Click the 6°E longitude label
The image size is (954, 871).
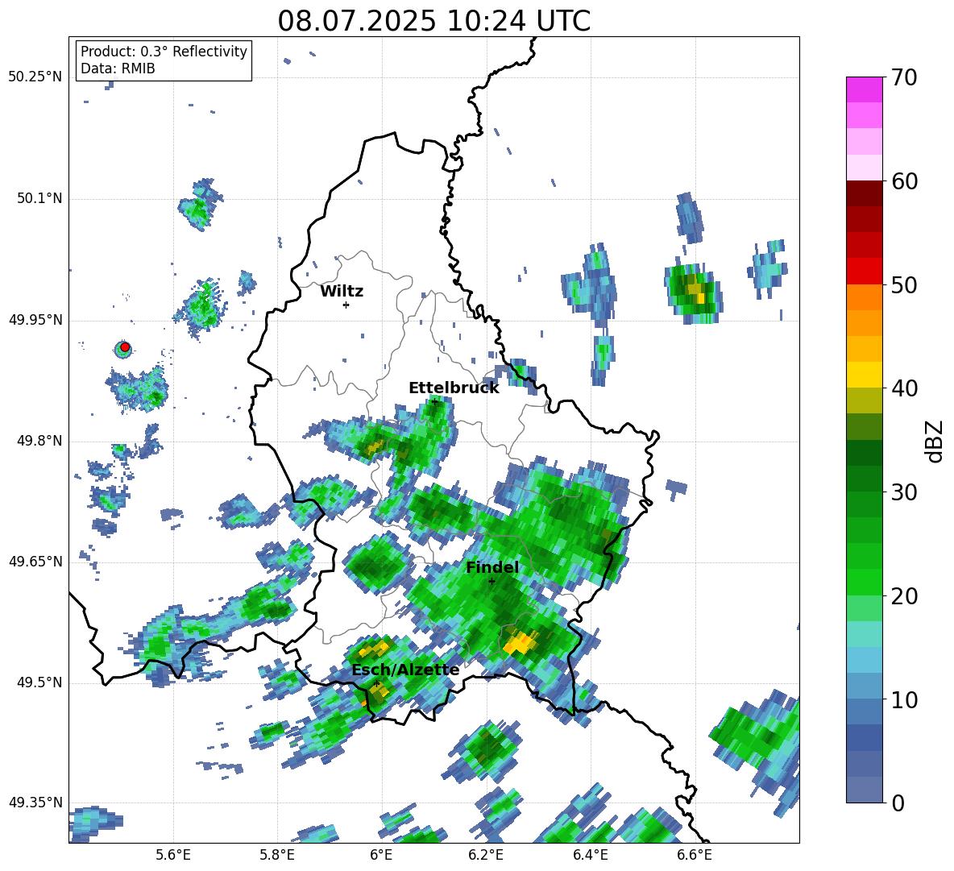381,855
